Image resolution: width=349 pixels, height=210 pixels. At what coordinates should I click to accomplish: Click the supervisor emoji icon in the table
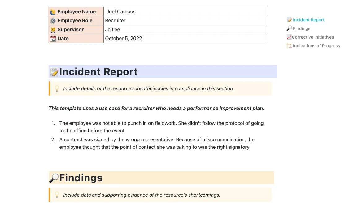(53, 30)
